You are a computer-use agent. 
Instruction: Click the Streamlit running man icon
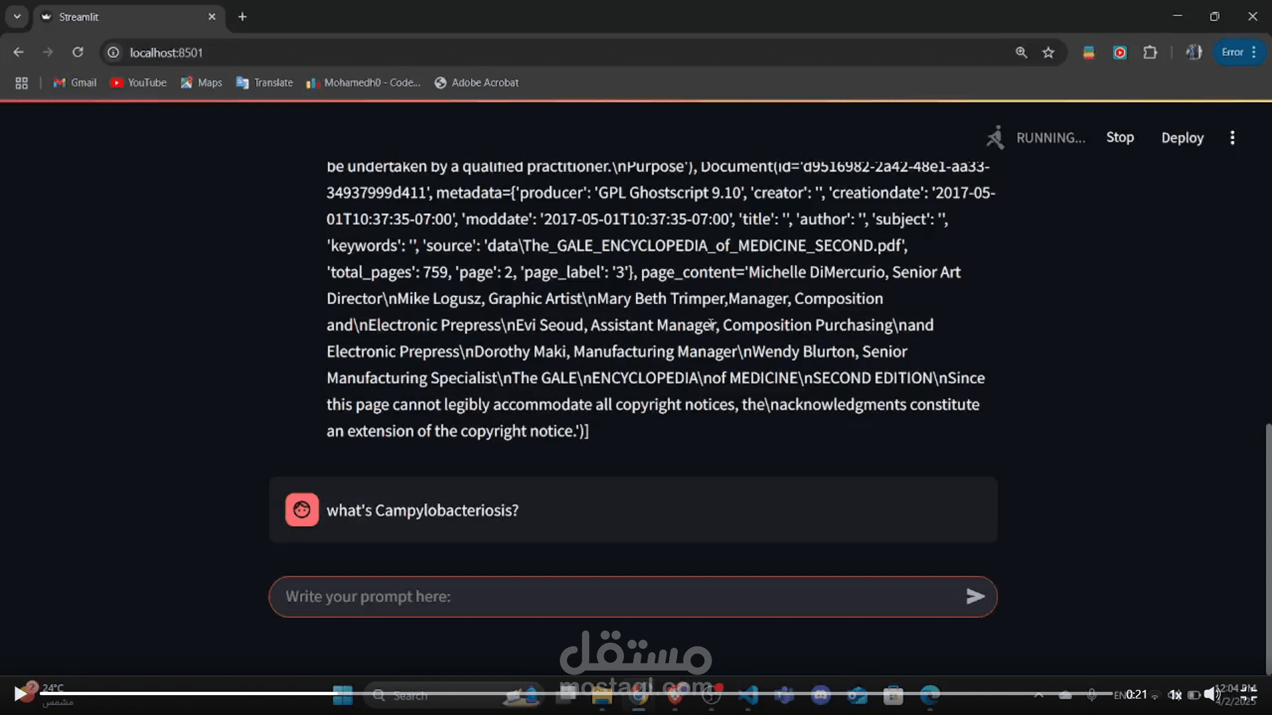pyautogui.click(x=994, y=138)
